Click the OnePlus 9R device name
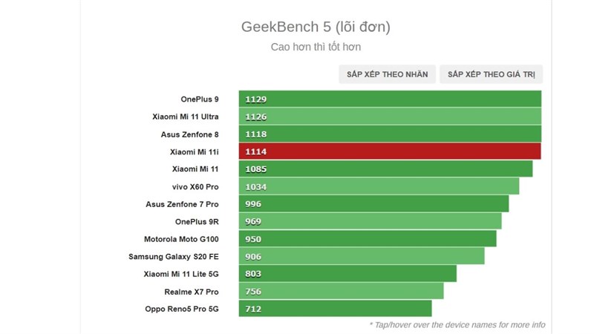The width and height of the screenshot is (594, 334). click(x=197, y=221)
